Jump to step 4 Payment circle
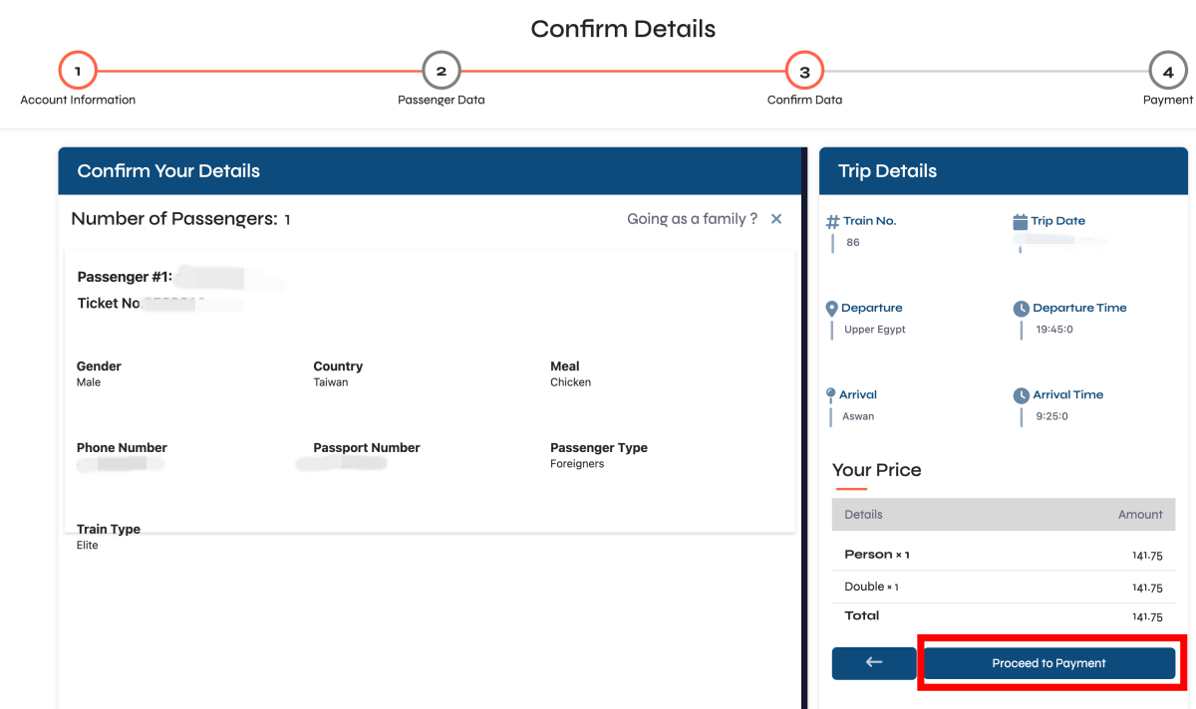Viewport: 1196px width, 709px height. point(1167,72)
